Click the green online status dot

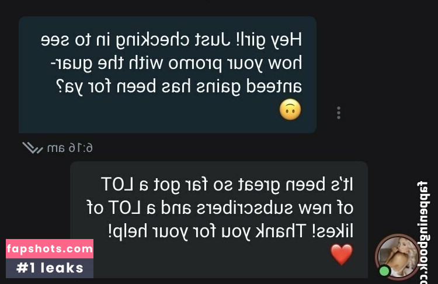click(384, 271)
